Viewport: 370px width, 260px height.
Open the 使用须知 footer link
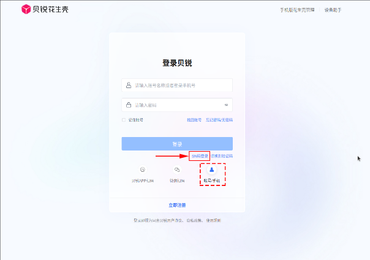(213, 220)
